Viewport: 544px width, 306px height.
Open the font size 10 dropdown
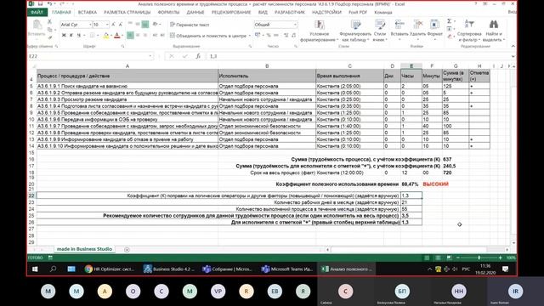coord(107,25)
